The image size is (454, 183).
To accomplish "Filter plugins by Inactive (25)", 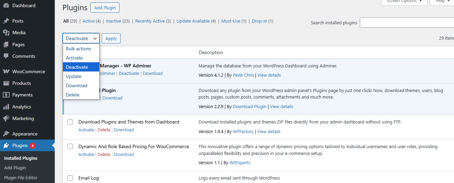I will [118, 21].
